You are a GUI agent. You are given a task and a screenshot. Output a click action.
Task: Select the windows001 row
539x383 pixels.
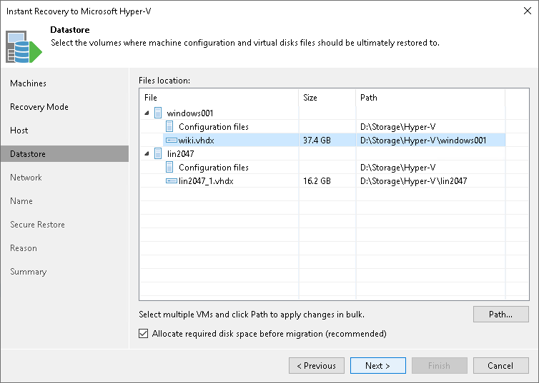(322, 113)
